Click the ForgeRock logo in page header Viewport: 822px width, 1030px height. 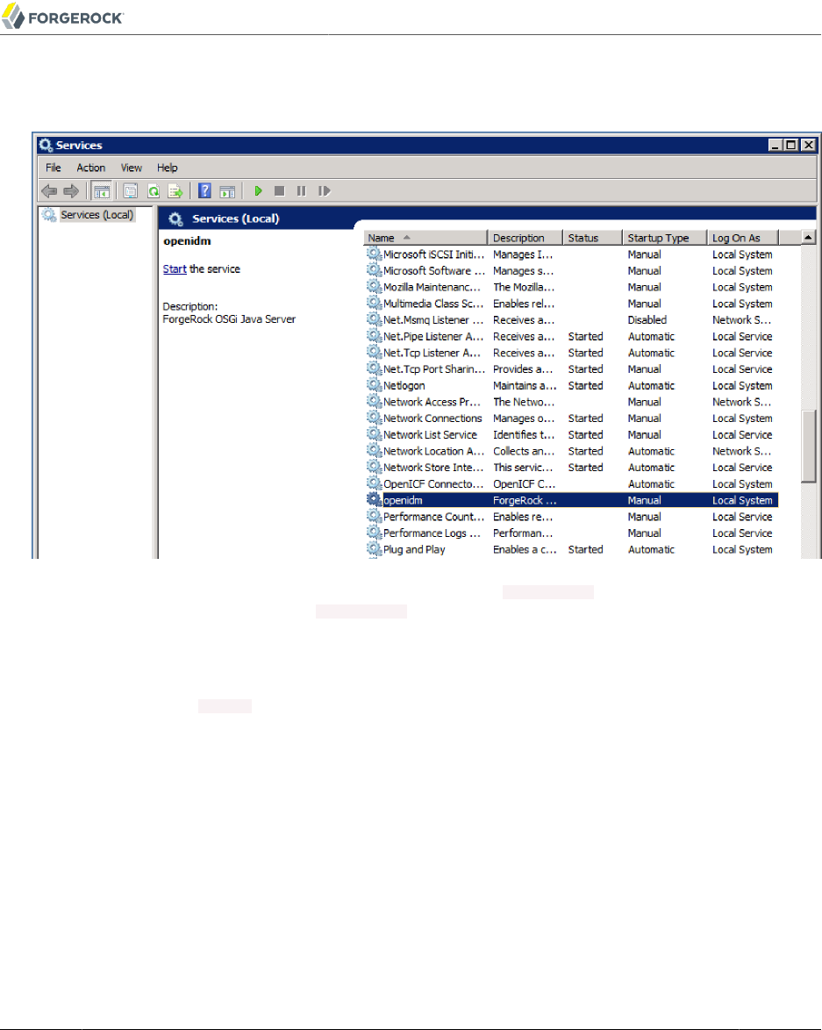tap(63, 17)
